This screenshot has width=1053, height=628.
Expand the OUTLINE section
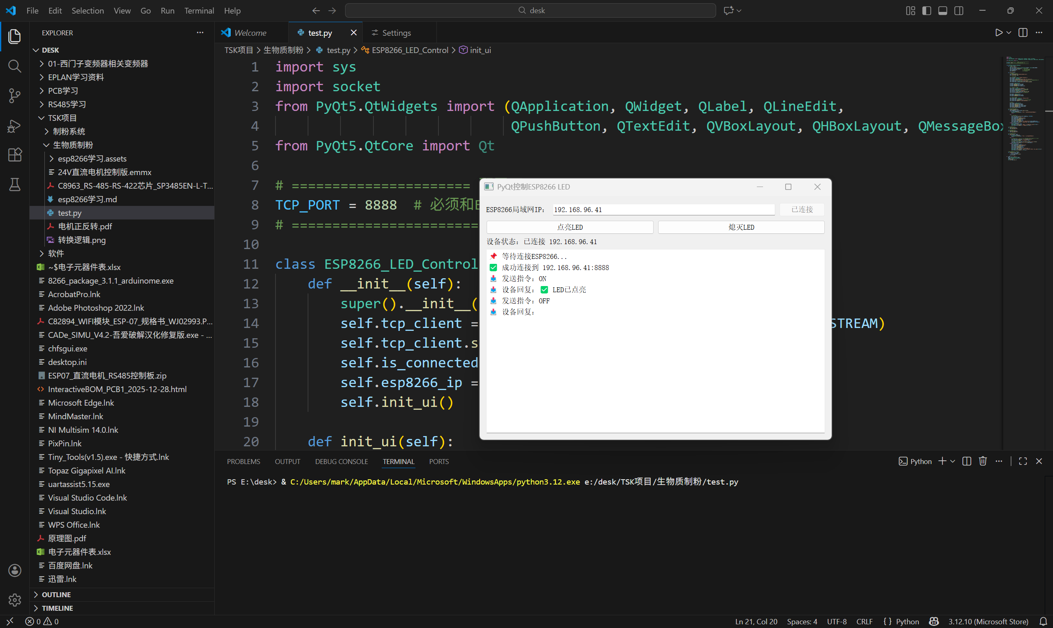(x=56, y=595)
